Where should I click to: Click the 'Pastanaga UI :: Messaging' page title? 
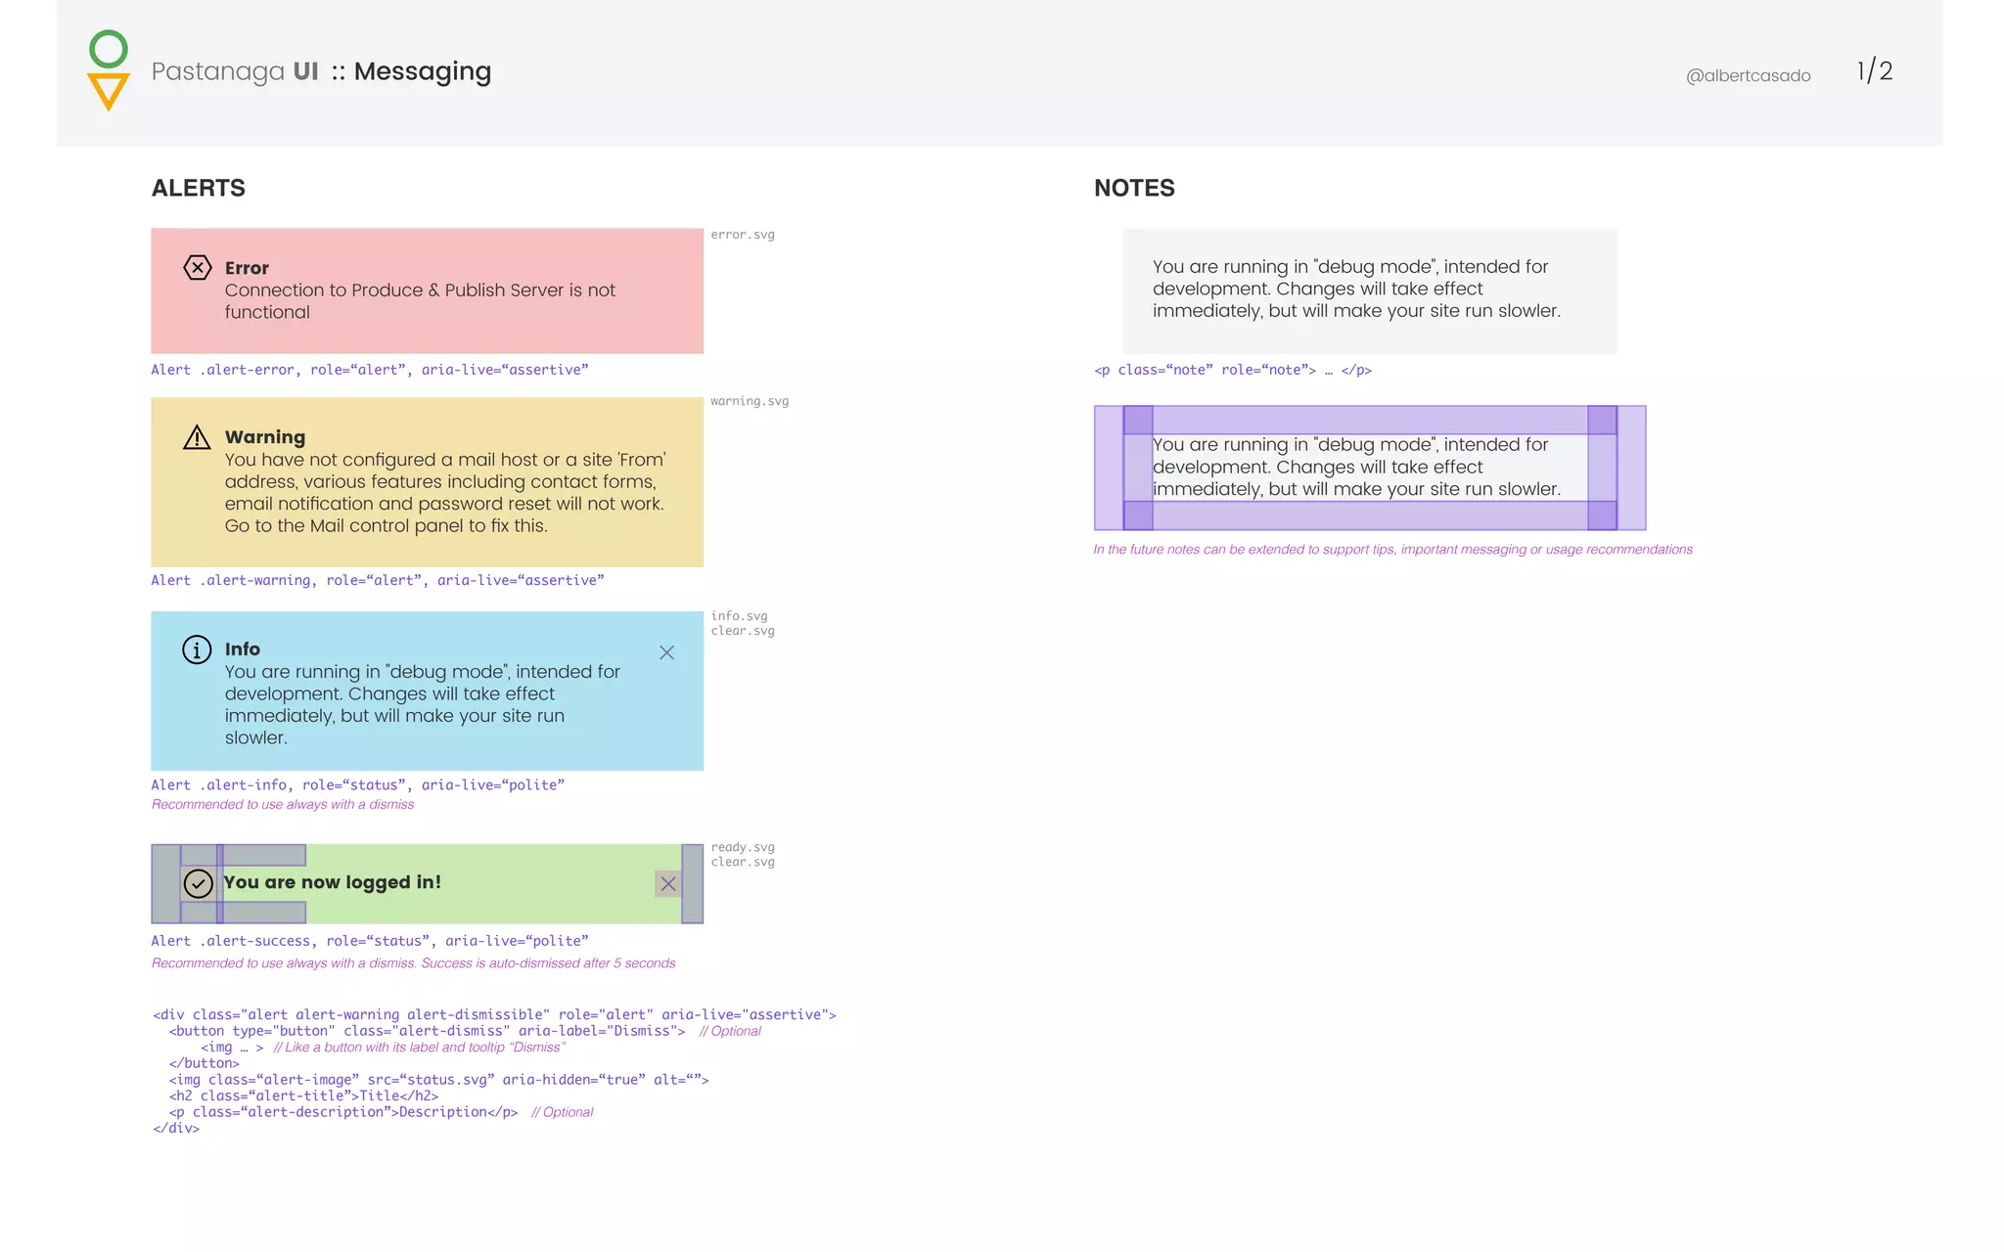[321, 71]
